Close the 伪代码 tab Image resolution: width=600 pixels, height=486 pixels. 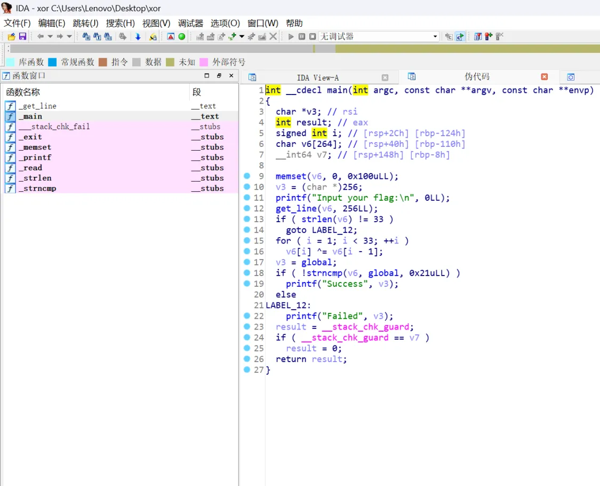coord(544,77)
